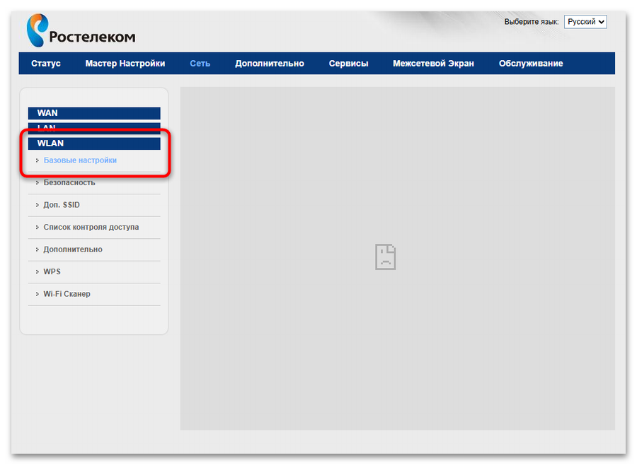This screenshot has height=465, width=637.
Task: Open Список контроля доступа link
Action: pyautogui.click(x=91, y=228)
